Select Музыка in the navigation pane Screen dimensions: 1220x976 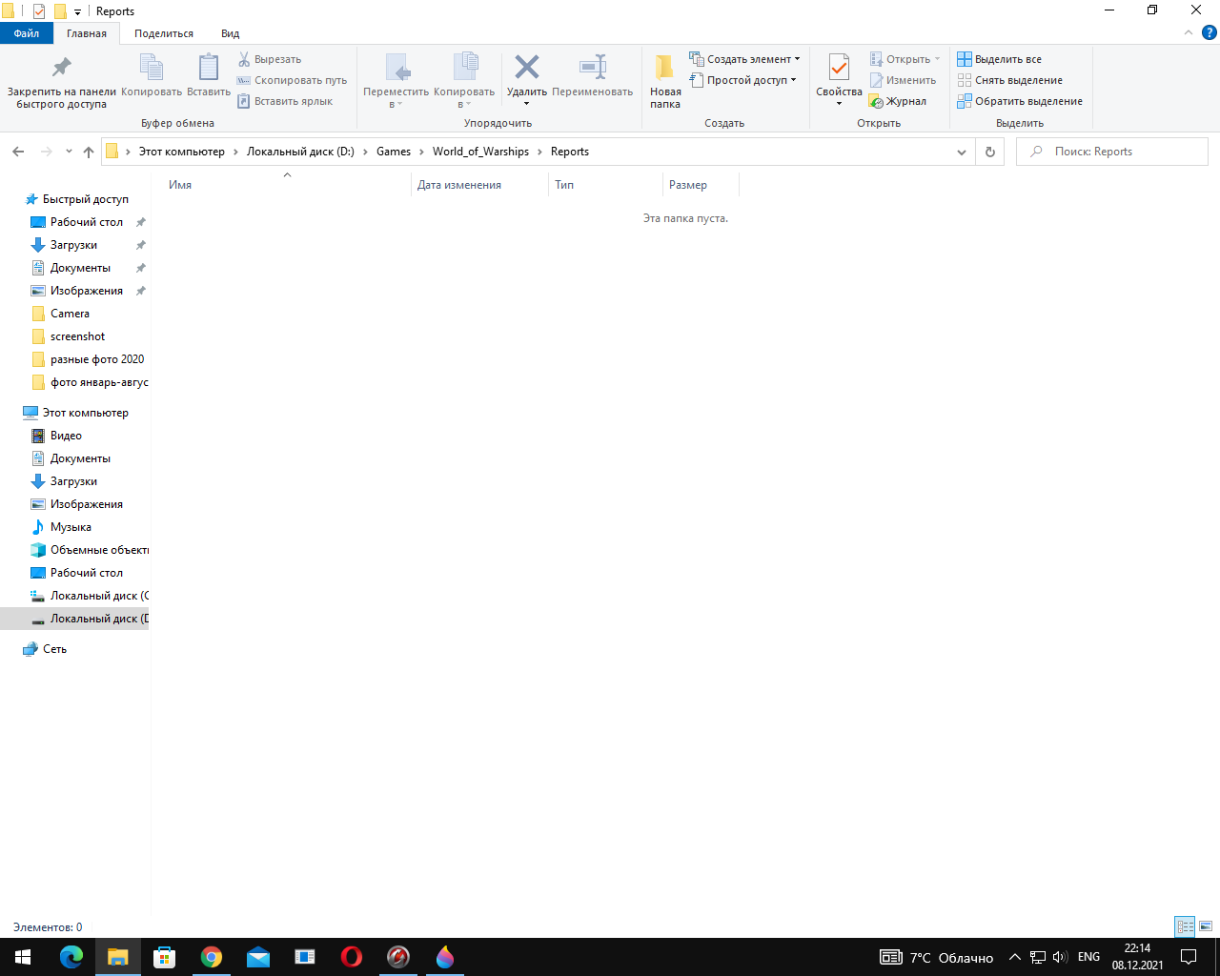(71, 527)
